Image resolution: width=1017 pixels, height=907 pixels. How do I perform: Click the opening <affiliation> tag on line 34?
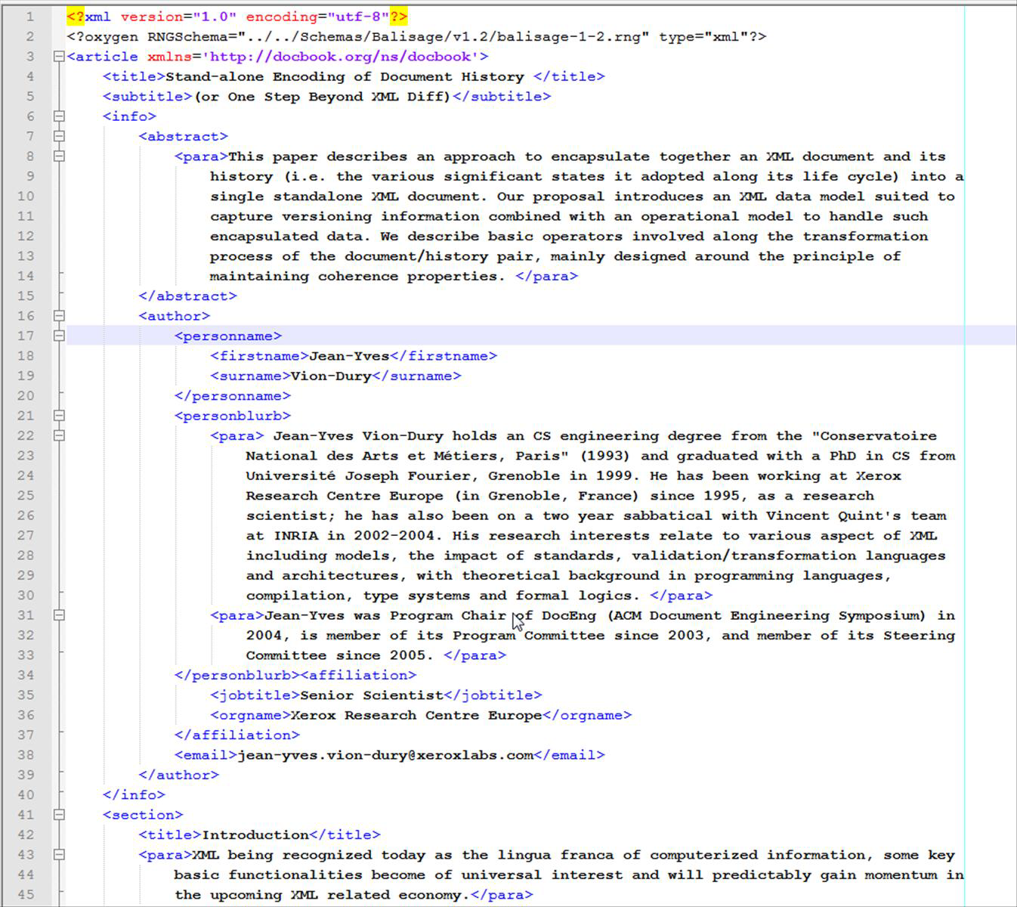[358, 675]
